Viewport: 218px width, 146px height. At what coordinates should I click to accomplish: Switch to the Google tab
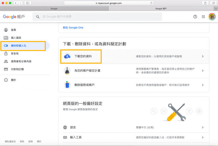pyautogui.click(x=54, y=9)
